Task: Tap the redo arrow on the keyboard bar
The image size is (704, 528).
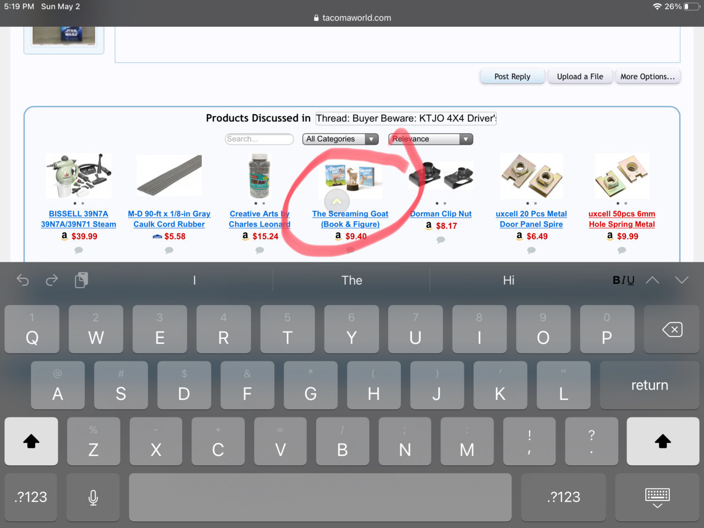Action: click(x=52, y=280)
